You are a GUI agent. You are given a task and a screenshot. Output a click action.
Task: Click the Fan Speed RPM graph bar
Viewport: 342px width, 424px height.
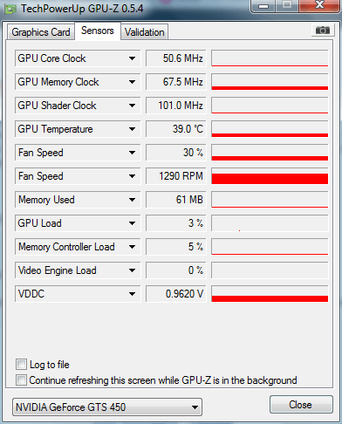coord(270,176)
